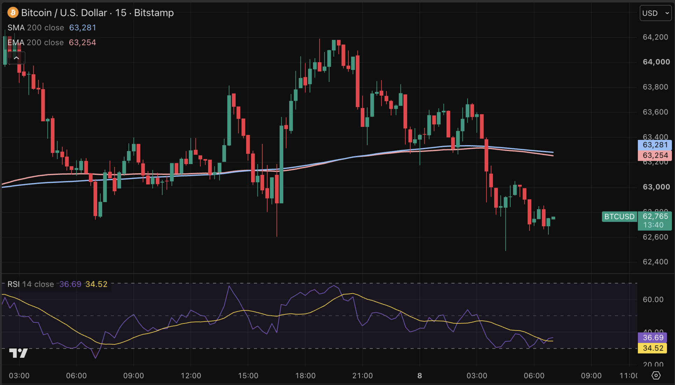Click the day 8 marker on time axis
The image size is (675, 385).
click(x=420, y=376)
